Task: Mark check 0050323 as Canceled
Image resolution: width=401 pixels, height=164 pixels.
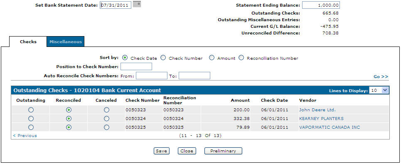Action: click(x=106, y=110)
